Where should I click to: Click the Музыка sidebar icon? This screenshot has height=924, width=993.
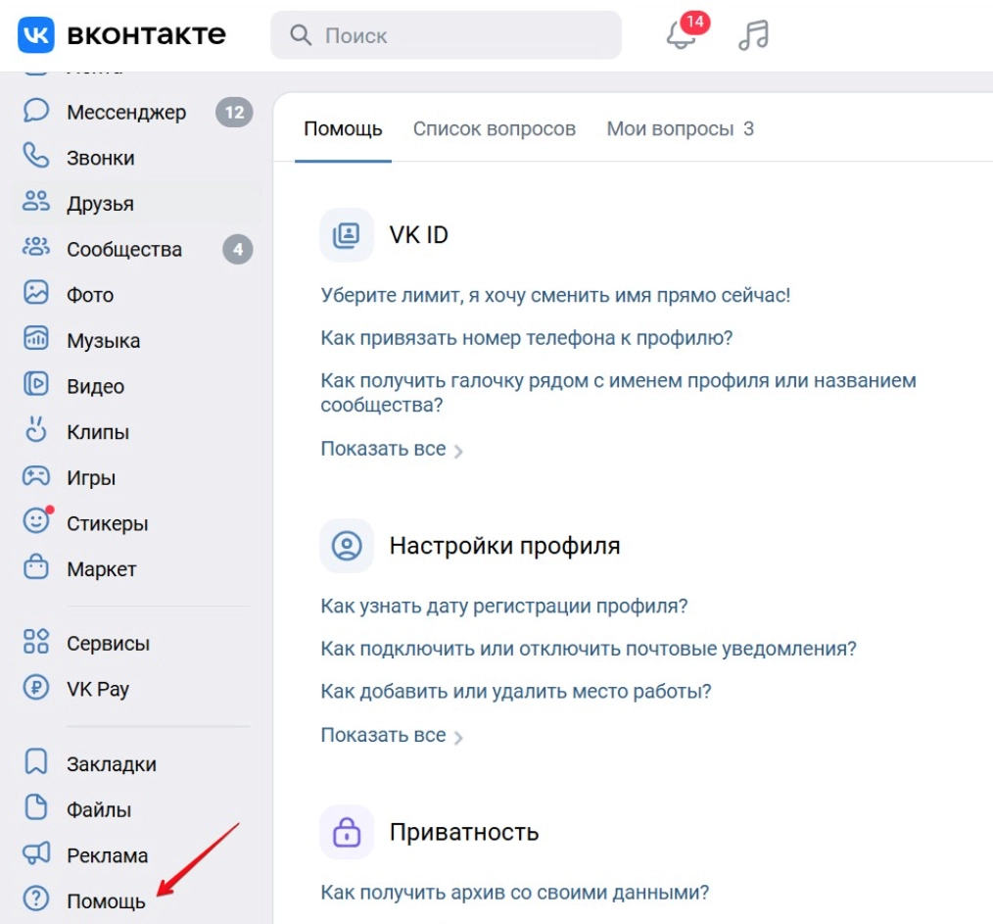pos(36,338)
